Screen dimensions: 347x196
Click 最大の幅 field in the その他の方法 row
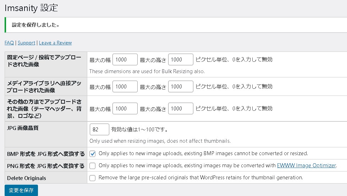(125, 109)
